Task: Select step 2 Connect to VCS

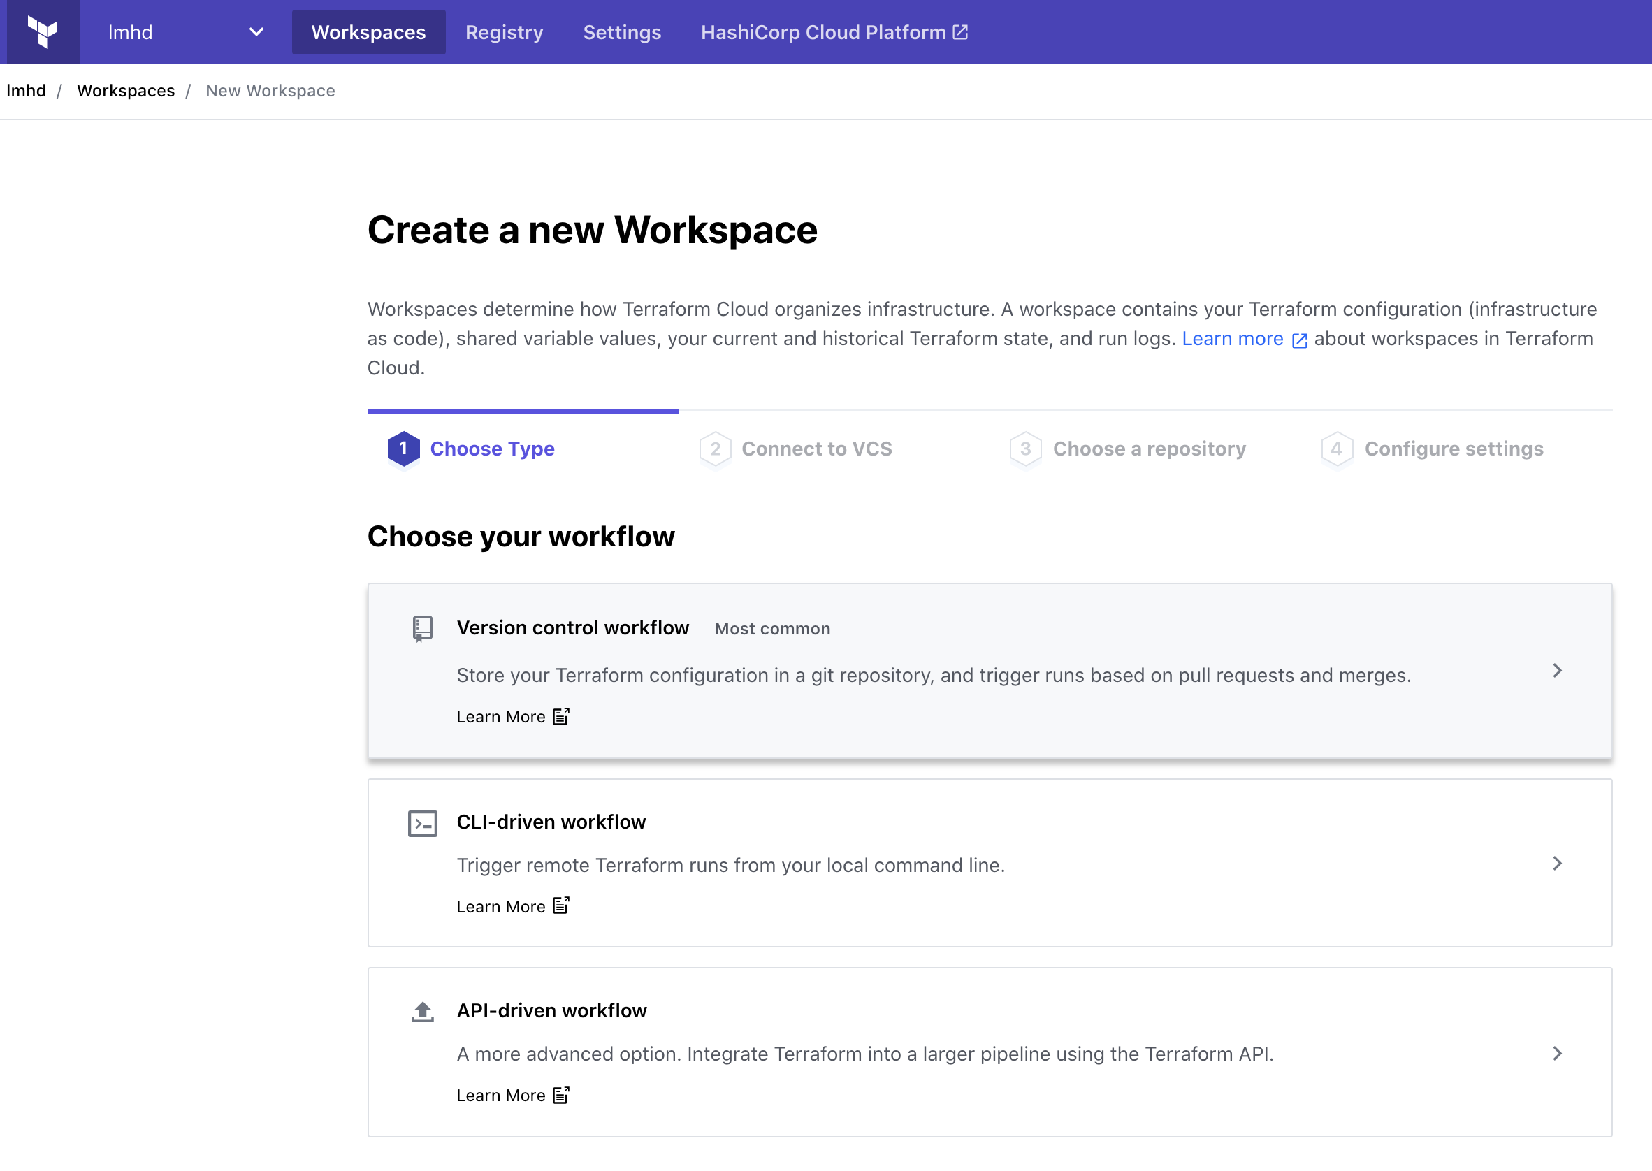Action: [x=817, y=449]
